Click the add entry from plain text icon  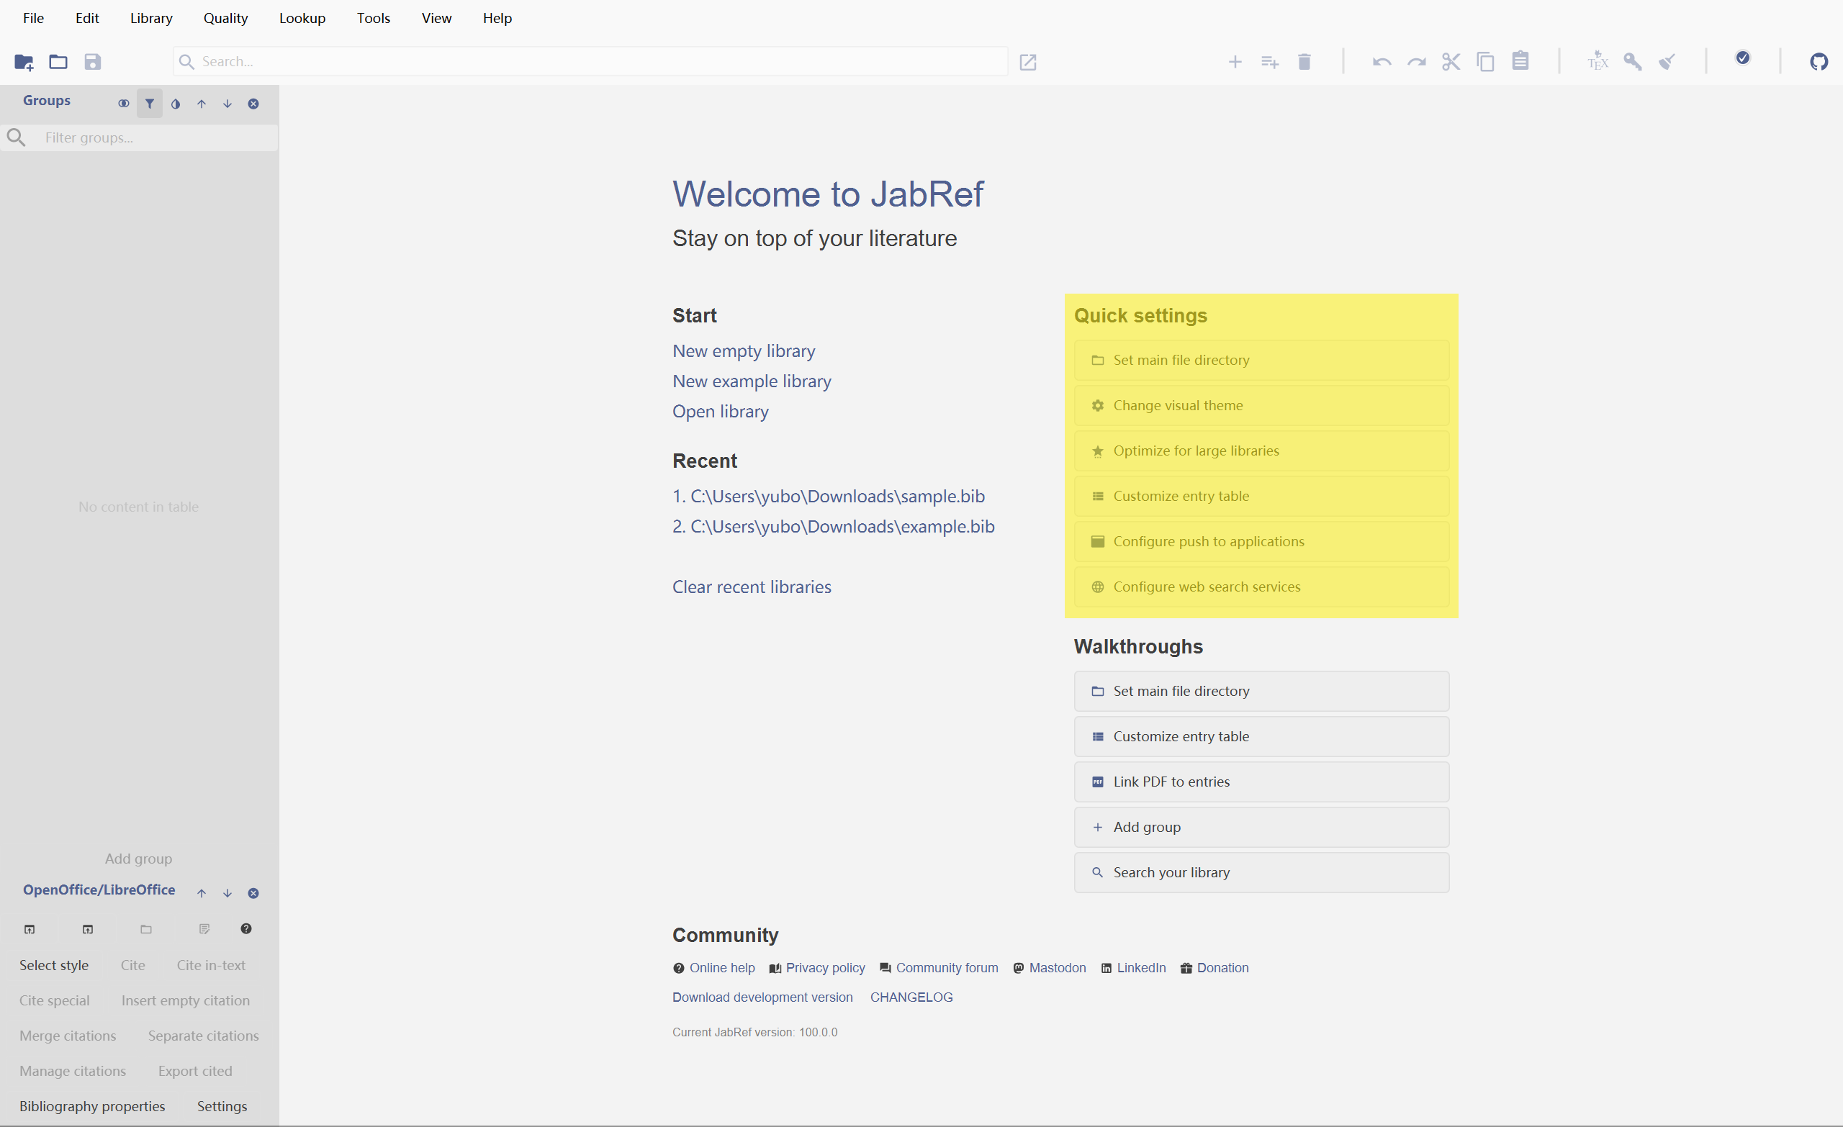1270,62
